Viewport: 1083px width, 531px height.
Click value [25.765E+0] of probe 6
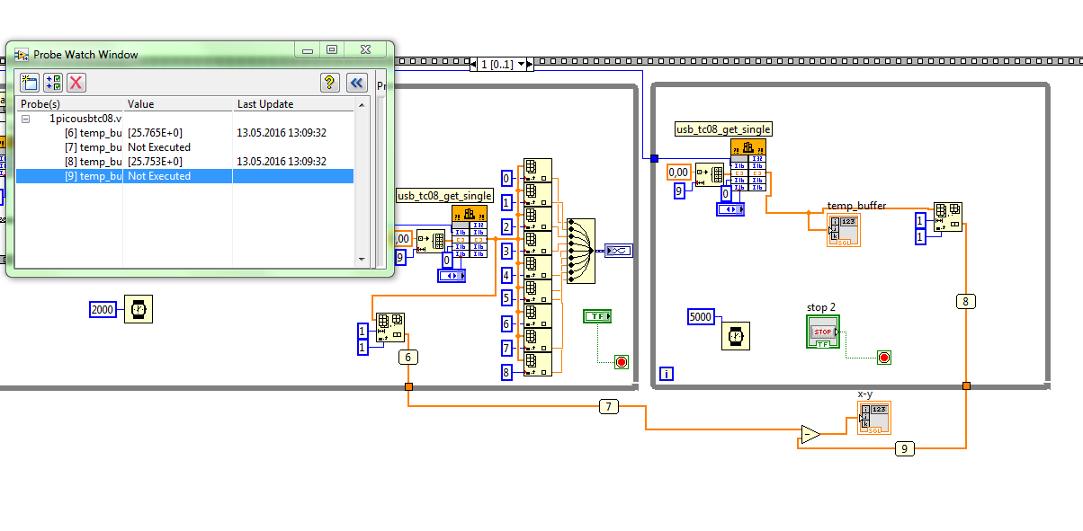tap(155, 133)
